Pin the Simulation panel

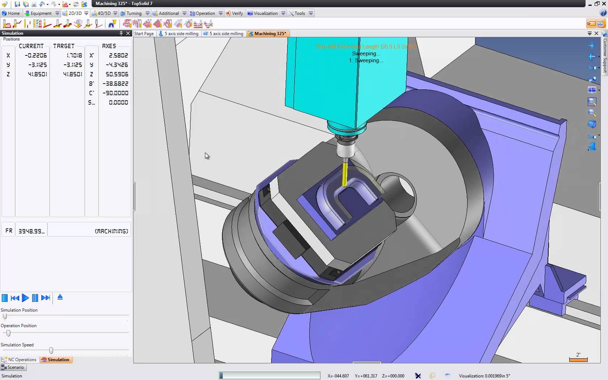click(121, 33)
